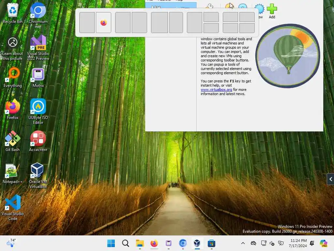Choose the empty zone beside the Firefox snap zone
Viewport: 334px width, 251px height.
coord(87,23)
